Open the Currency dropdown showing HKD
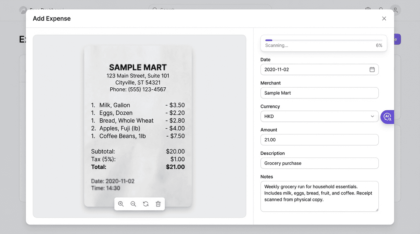The height and width of the screenshot is (234, 420). pos(319,116)
